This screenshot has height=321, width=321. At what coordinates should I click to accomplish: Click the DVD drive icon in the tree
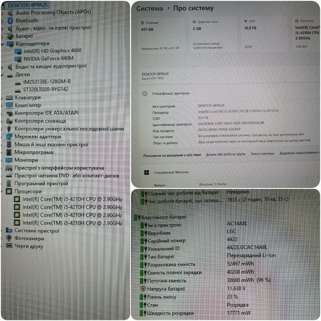(x=9, y=175)
